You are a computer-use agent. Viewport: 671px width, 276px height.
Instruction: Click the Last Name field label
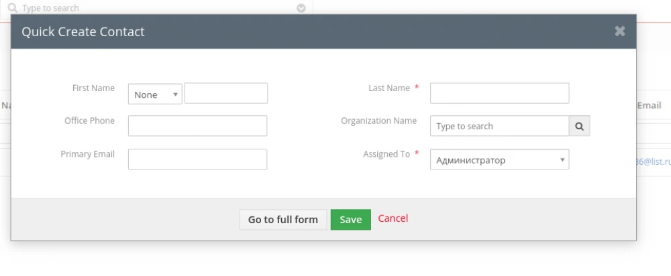[x=389, y=88]
